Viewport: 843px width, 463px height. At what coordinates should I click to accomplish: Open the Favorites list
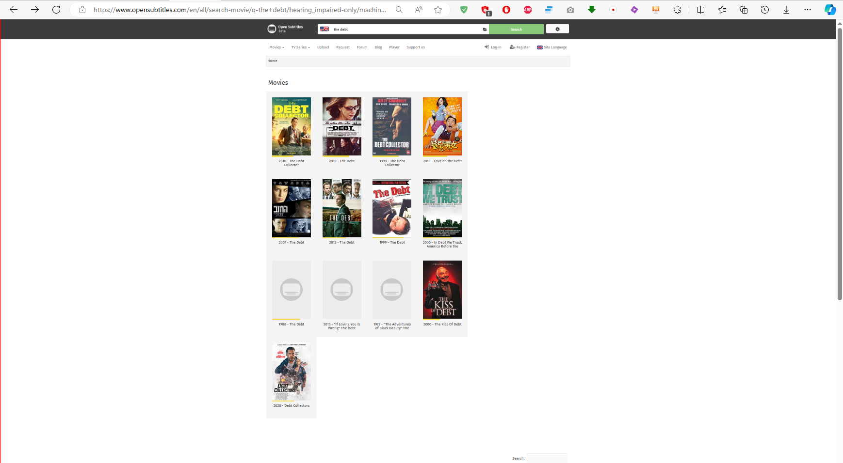click(722, 10)
